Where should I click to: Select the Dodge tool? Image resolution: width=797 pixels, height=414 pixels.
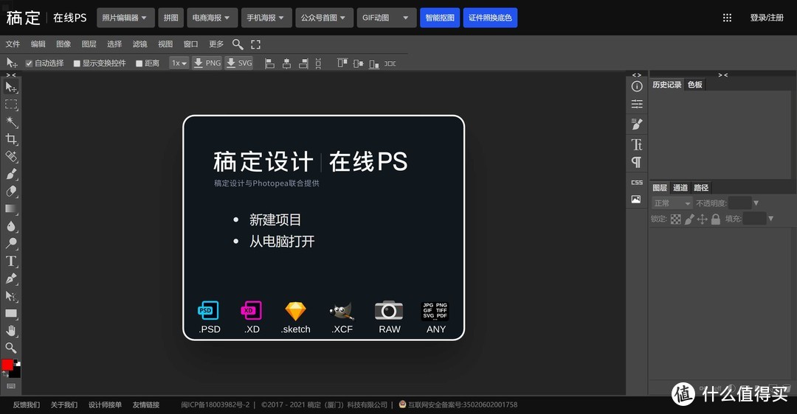10,243
